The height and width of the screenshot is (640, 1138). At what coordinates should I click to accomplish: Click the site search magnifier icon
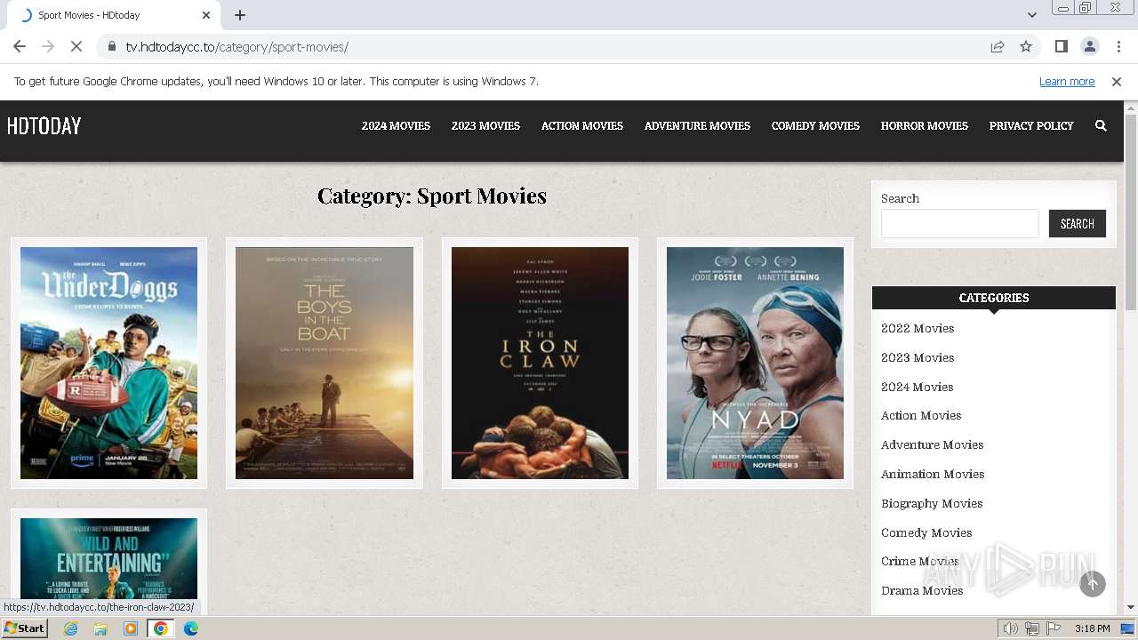click(1101, 126)
